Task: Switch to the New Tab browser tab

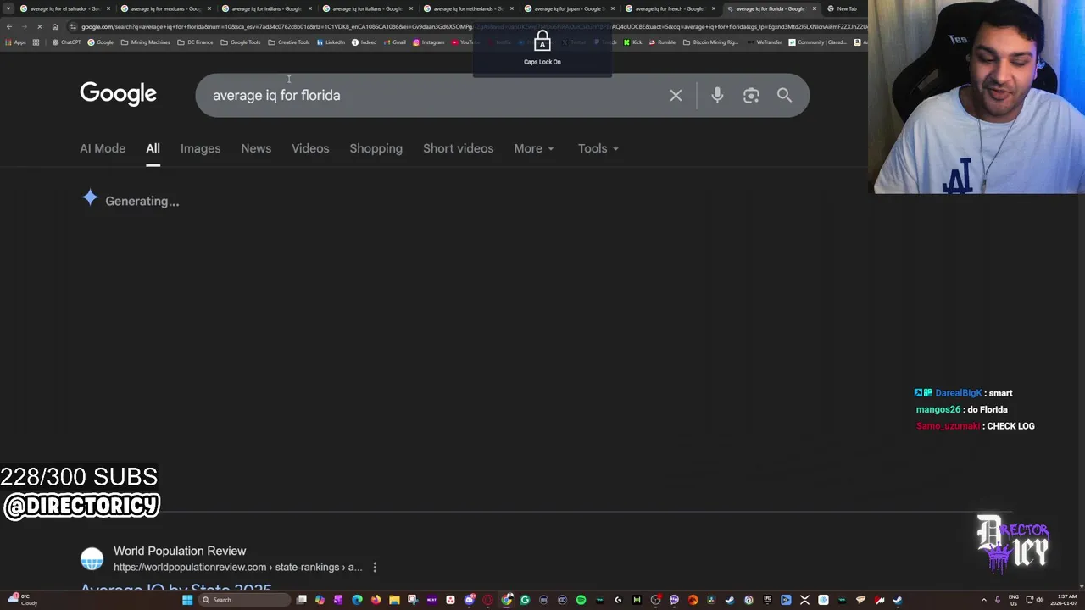Action: (842, 8)
